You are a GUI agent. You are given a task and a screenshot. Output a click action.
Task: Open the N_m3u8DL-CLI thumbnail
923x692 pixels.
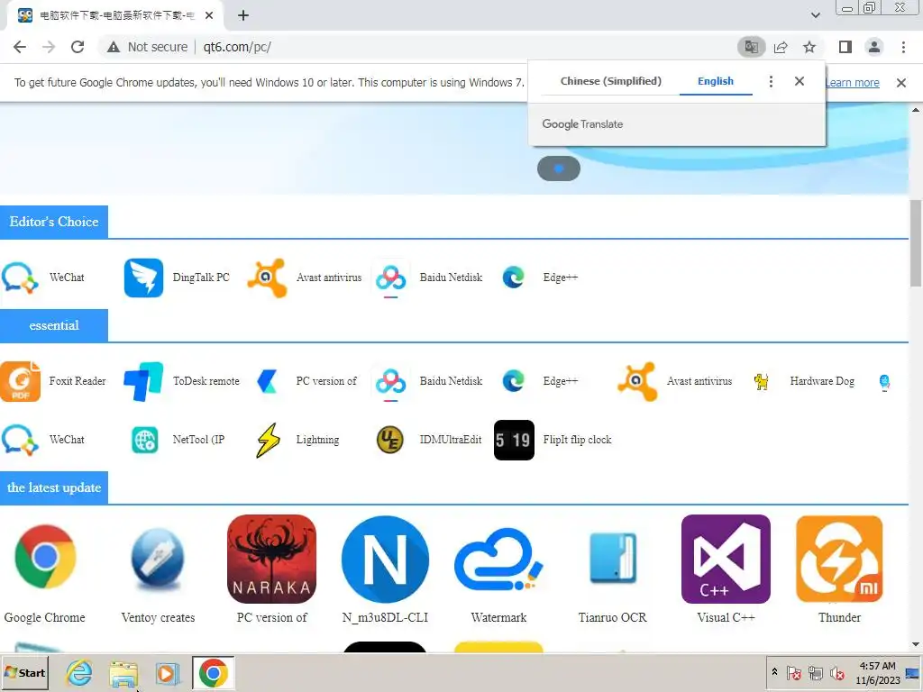click(385, 559)
